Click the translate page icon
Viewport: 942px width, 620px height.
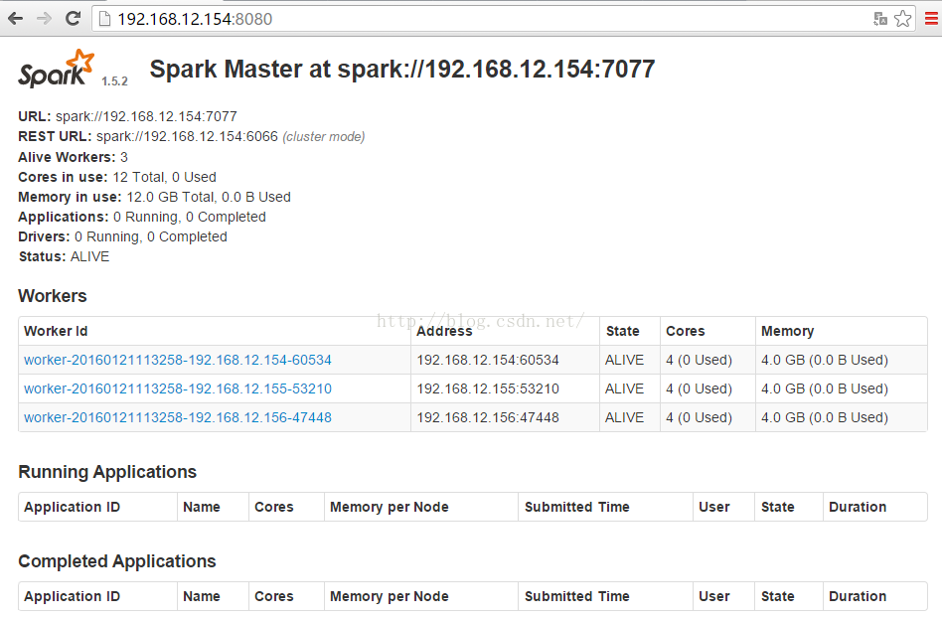880,19
